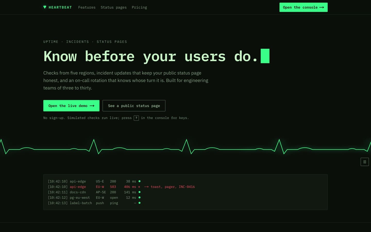Click the red "api-edge" service name
The width and height of the screenshot is (371, 232).
click(78, 187)
